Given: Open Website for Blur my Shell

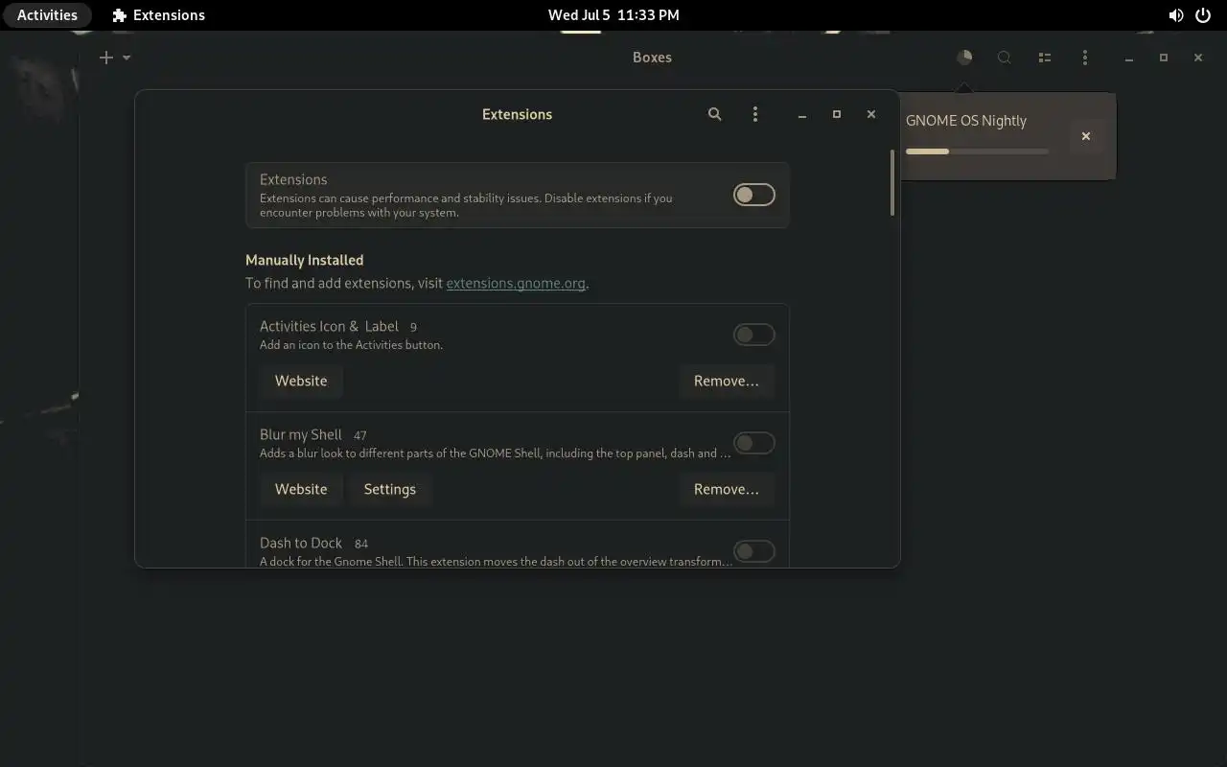Looking at the screenshot, I should coord(301,489).
